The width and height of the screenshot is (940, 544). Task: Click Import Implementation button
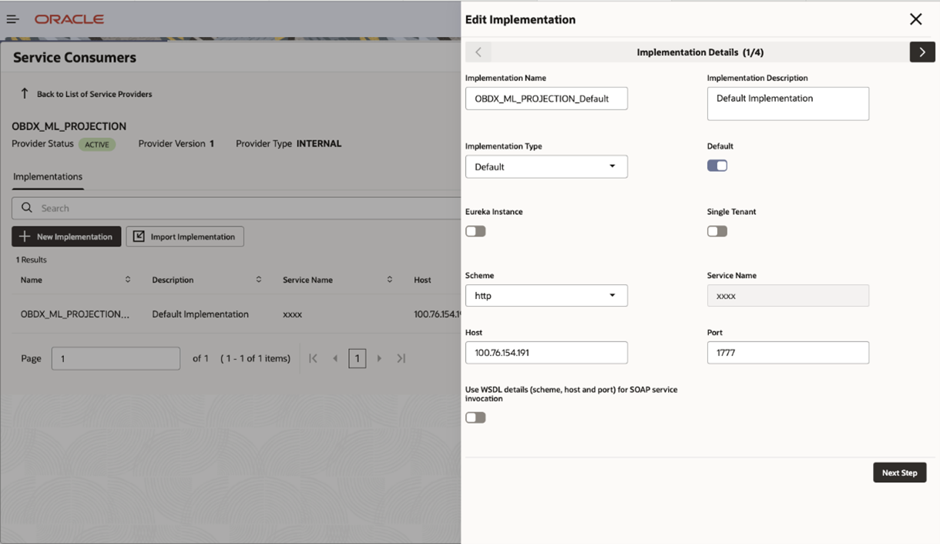(185, 237)
